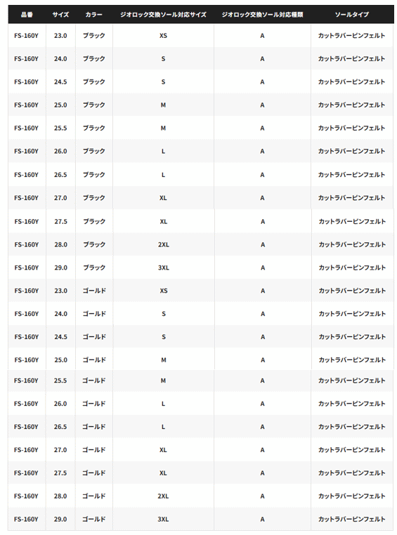This screenshot has height=535, width=397.
Task: Select the 3XL cell in ゴールド 29.0 row
Action: pos(163,520)
